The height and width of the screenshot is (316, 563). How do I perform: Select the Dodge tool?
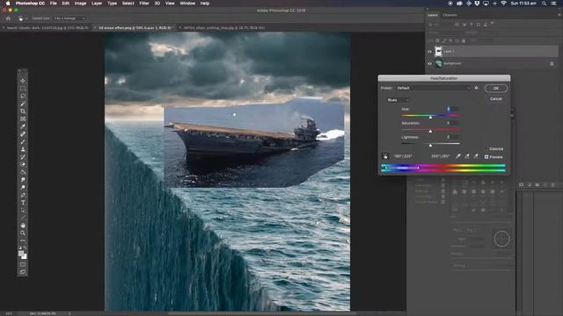[23, 187]
